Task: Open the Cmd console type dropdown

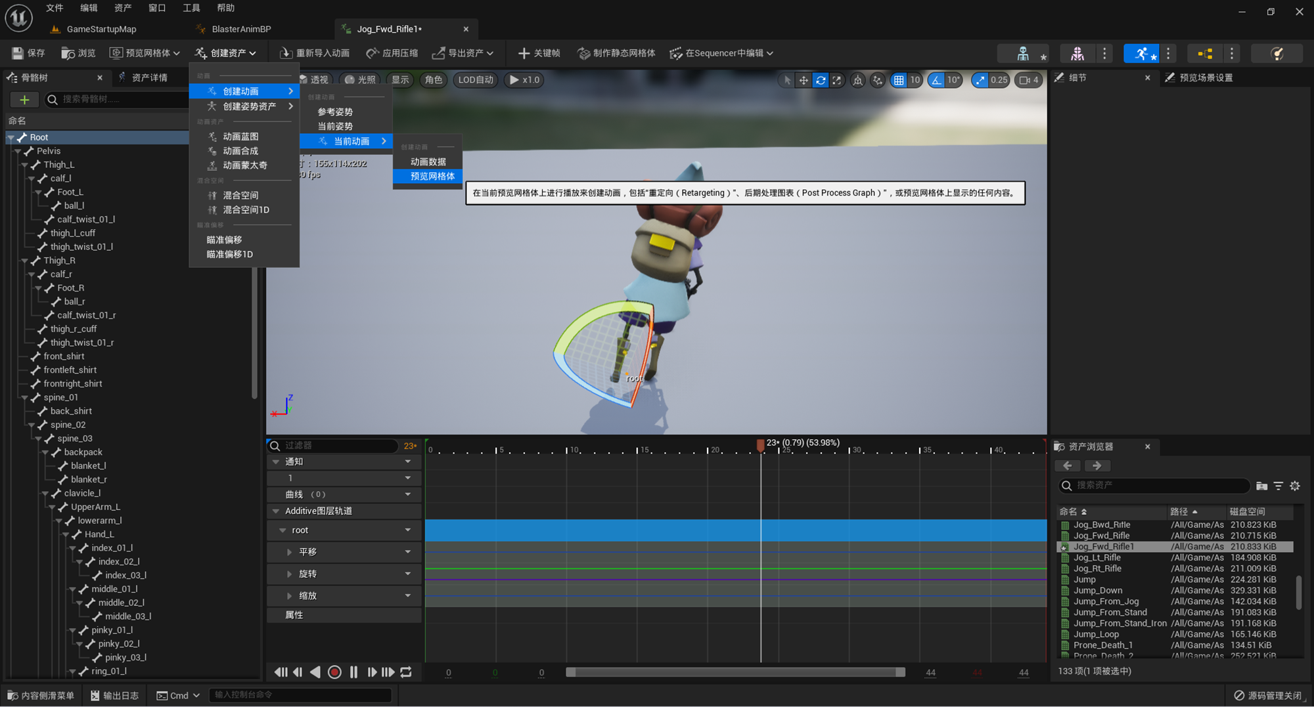Action: (178, 696)
